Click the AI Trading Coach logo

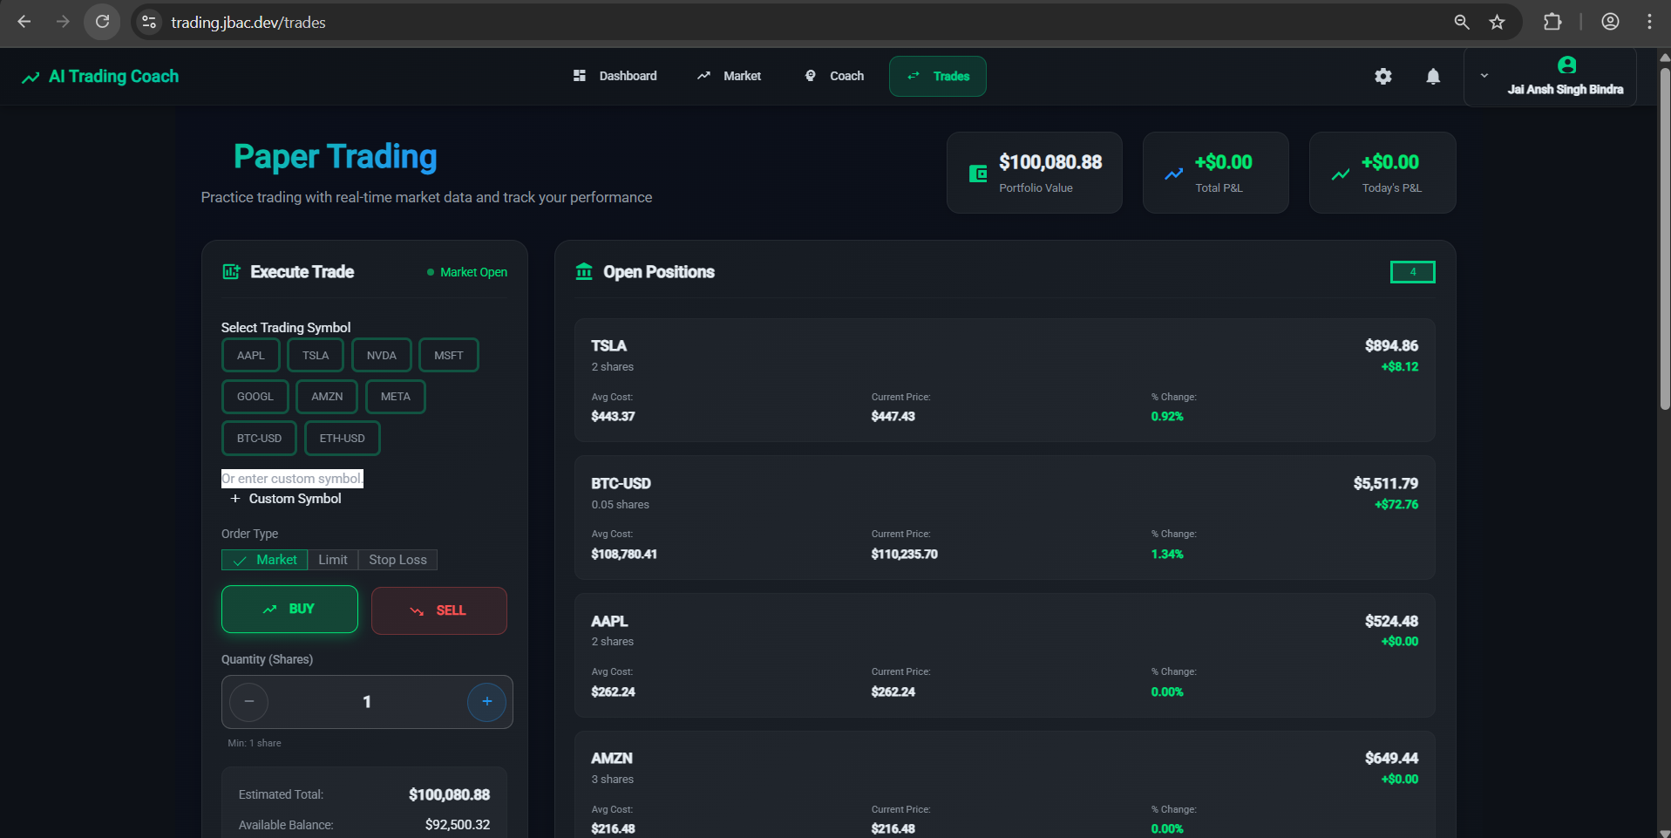[100, 77]
